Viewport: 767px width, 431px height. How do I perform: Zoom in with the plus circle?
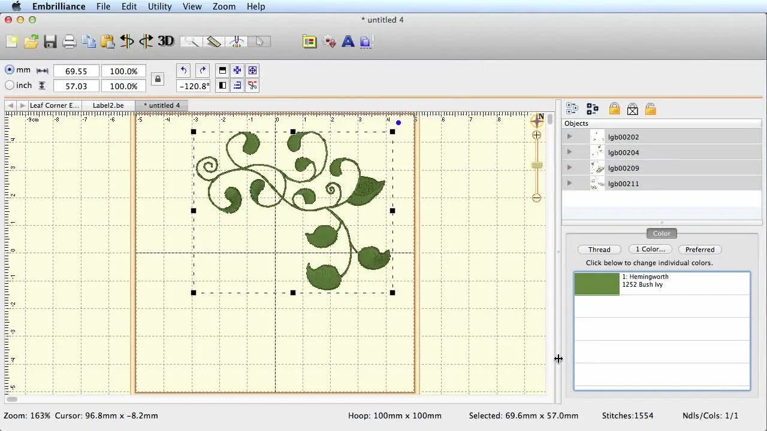tap(536, 135)
